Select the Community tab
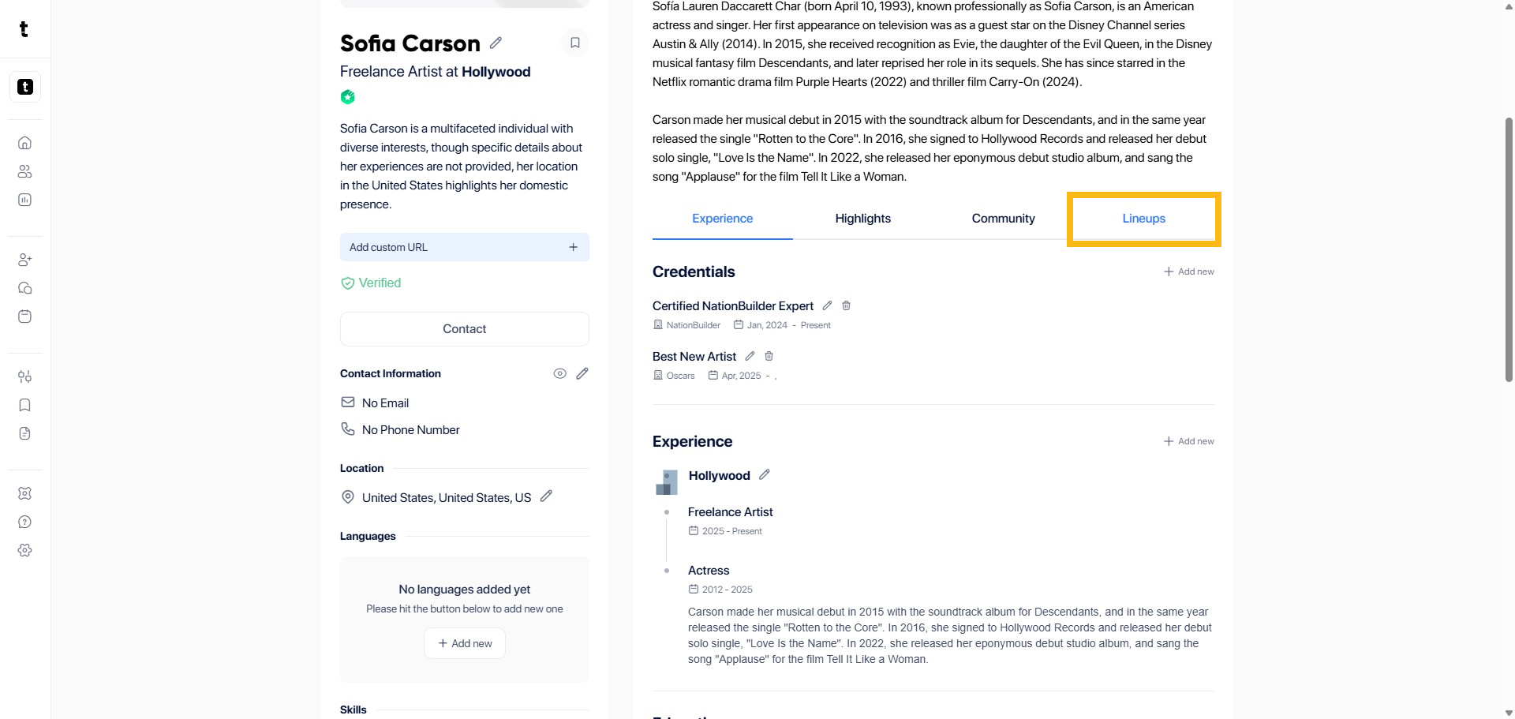 coord(1003,219)
